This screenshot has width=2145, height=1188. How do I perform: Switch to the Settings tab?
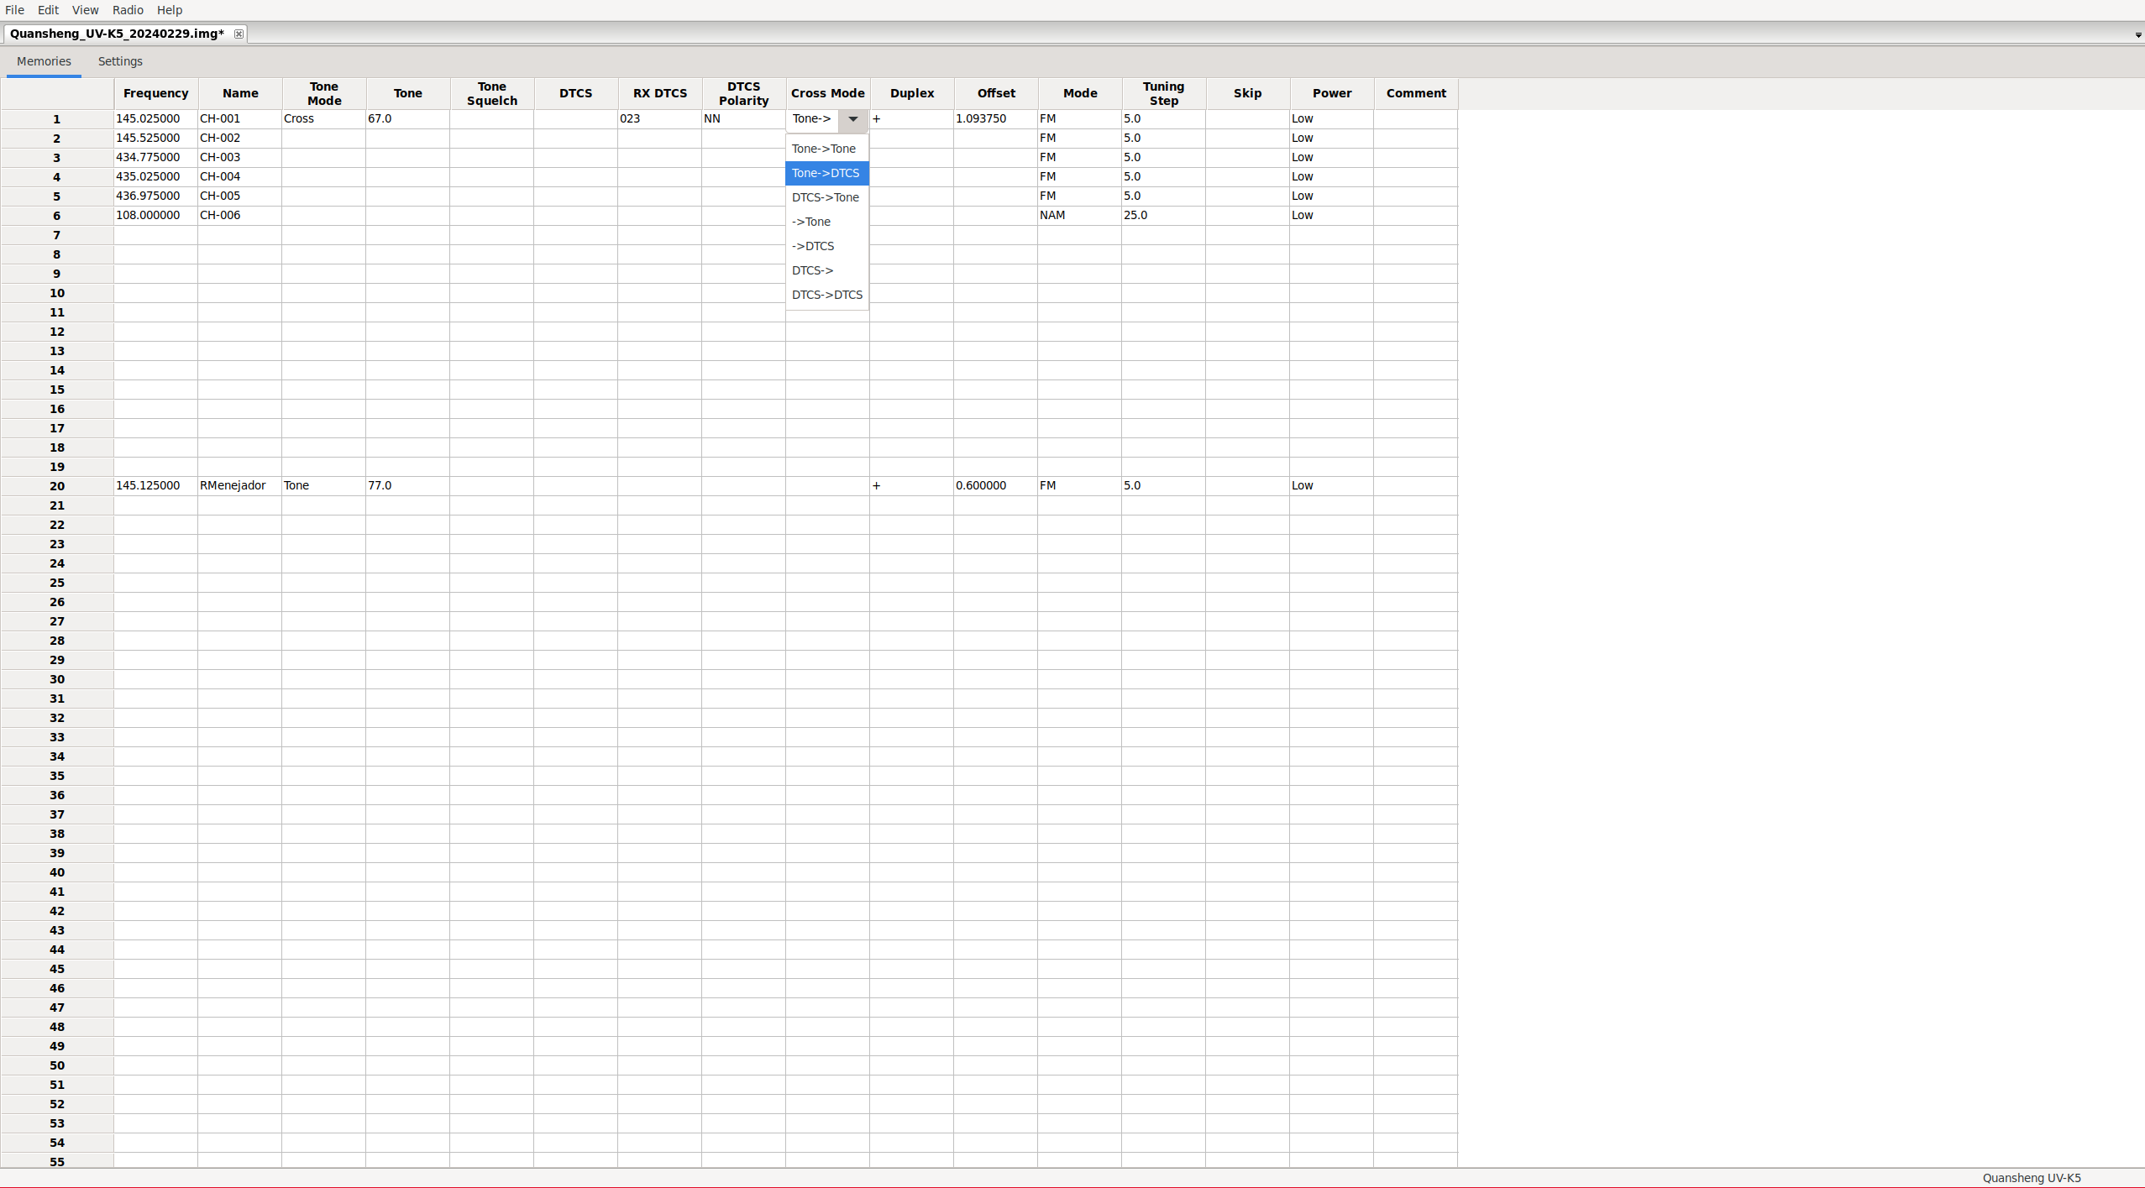(x=120, y=61)
